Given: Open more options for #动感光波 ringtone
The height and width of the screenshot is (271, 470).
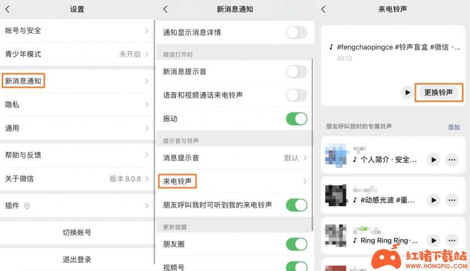Looking at the screenshot, I should pos(452,200).
